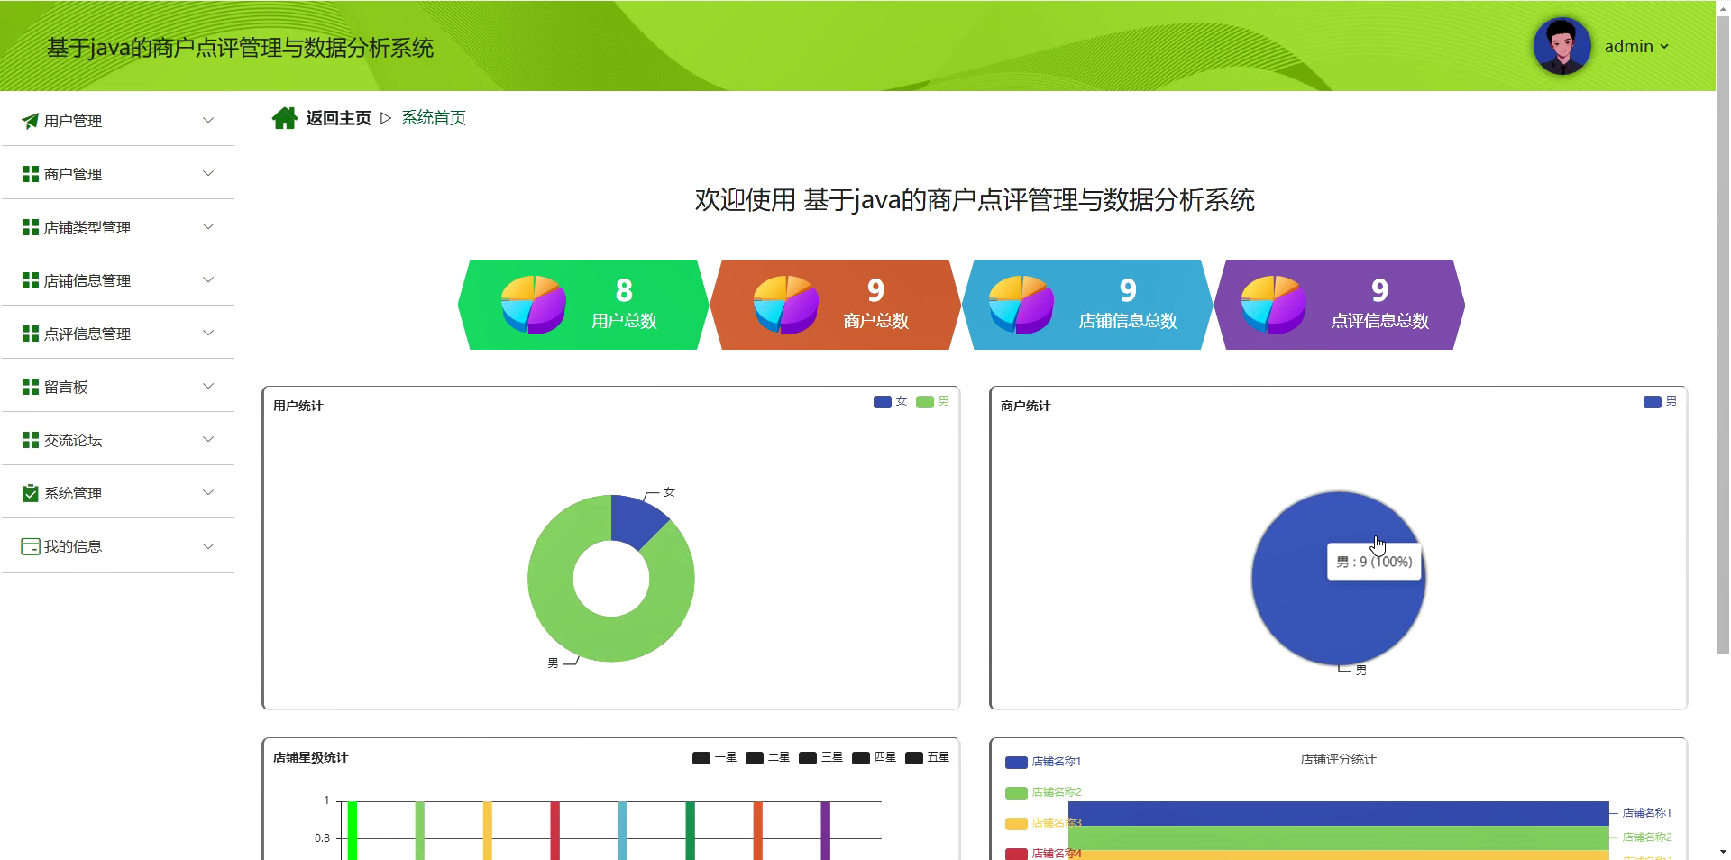Open the 系统首页 breadcrumb item
This screenshot has width=1731, height=860.
tap(434, 117)
